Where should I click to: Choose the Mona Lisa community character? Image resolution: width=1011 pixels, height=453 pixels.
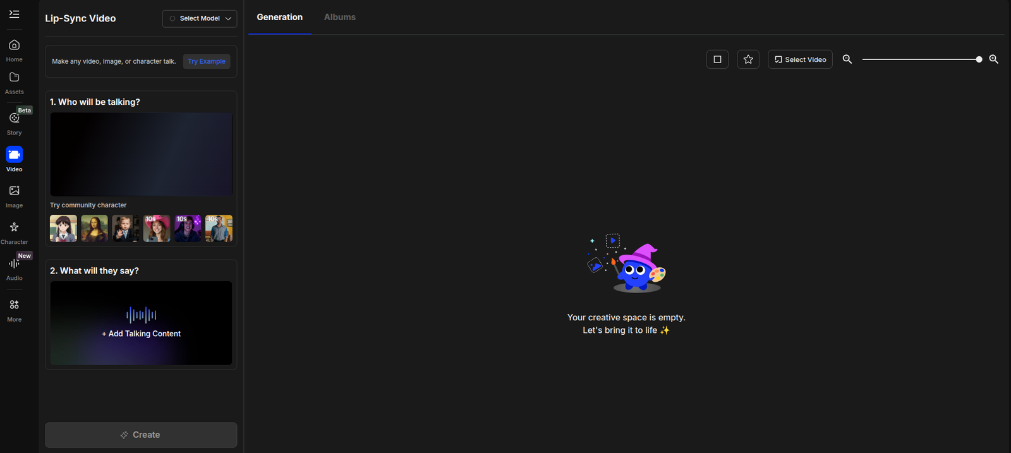pos(94,228)
